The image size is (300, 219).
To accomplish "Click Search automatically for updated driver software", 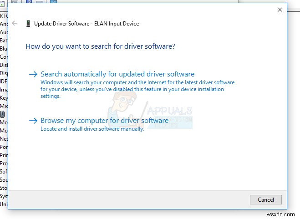I will pos(117,74).
